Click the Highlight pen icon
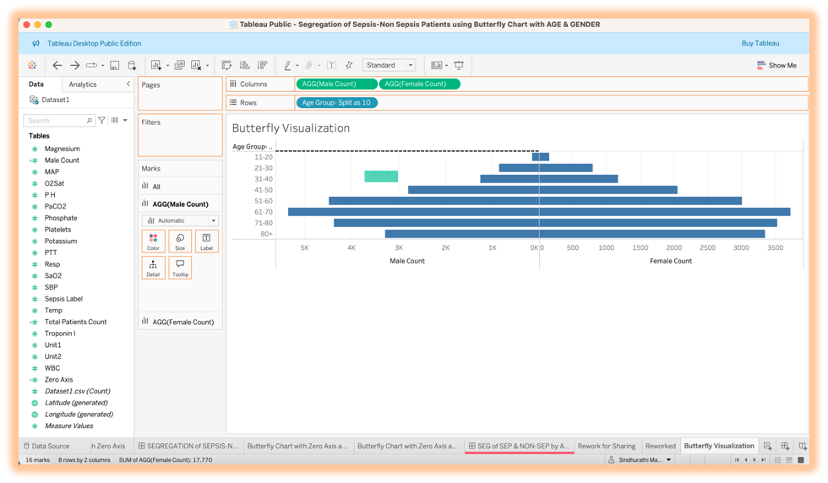This screenshot has width=828, height=483. [x=287, y=66]
